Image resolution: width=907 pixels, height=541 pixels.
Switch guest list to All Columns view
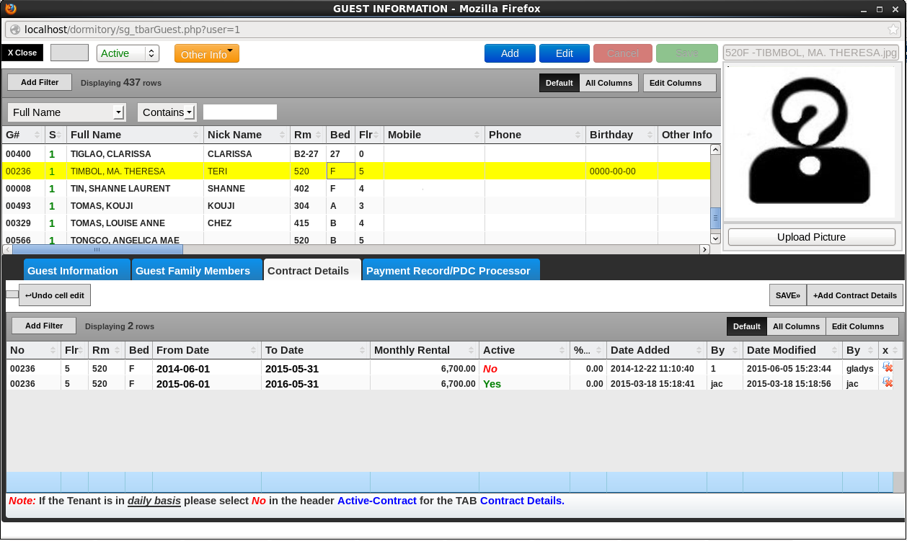coord(609,83)
